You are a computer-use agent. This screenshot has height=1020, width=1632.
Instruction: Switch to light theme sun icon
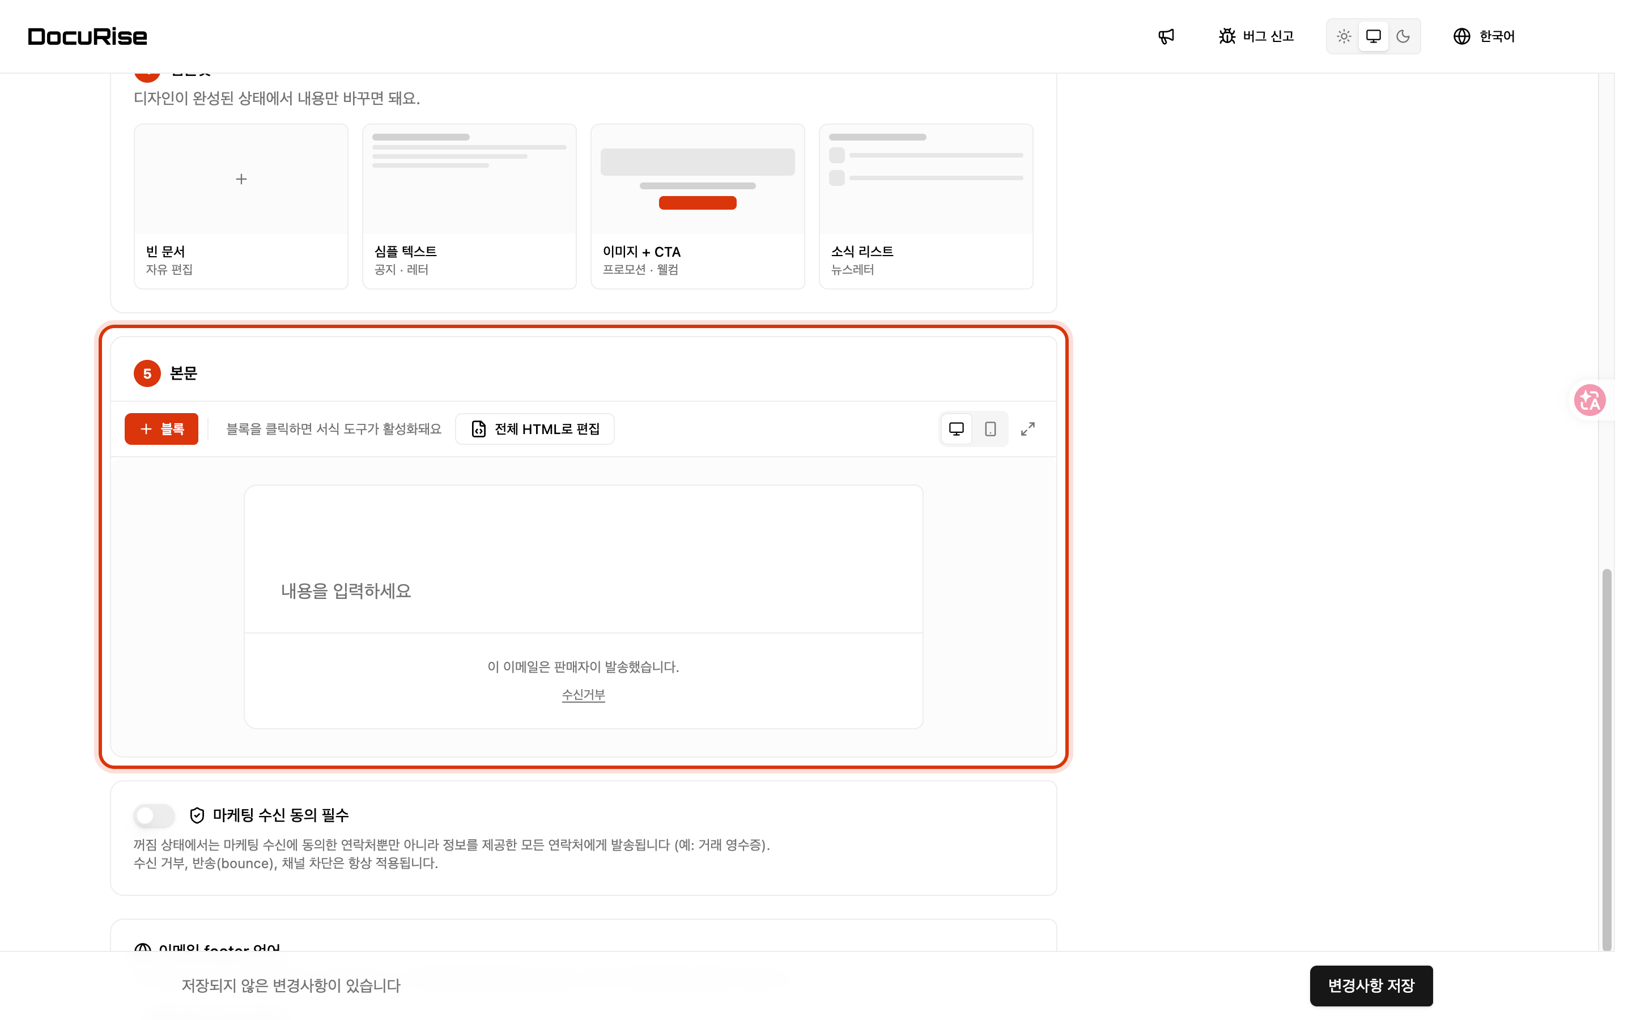(x=1344, y=36)
